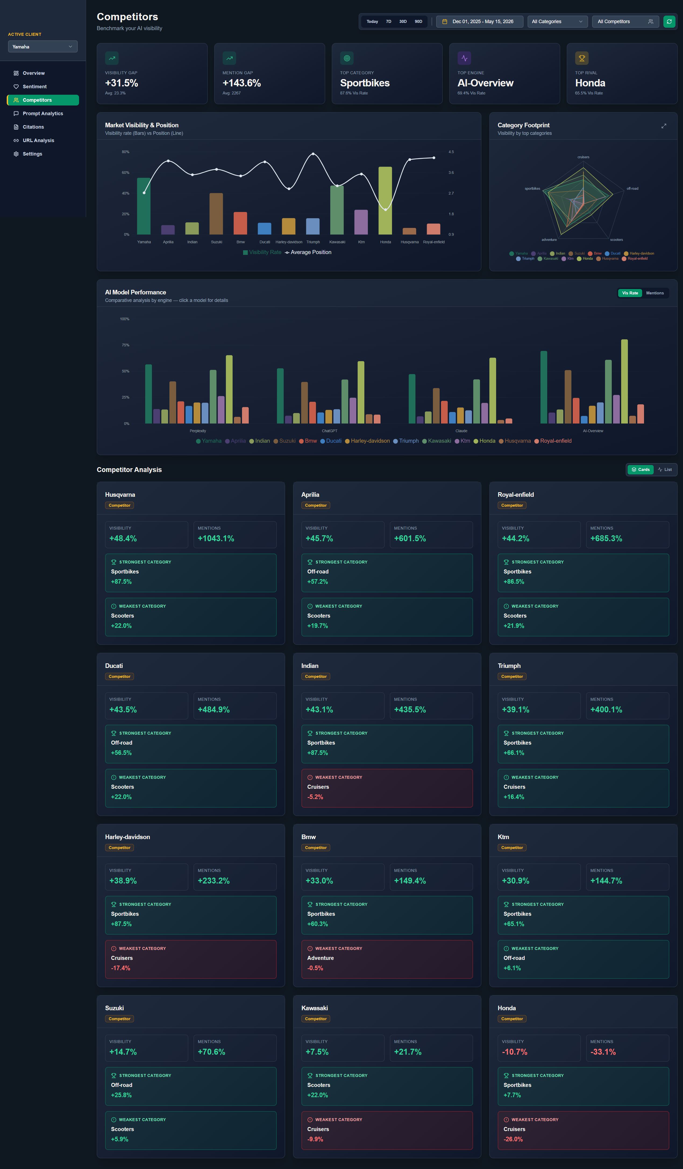Open the date range picker
The image size is (683, 1169).
479,22
